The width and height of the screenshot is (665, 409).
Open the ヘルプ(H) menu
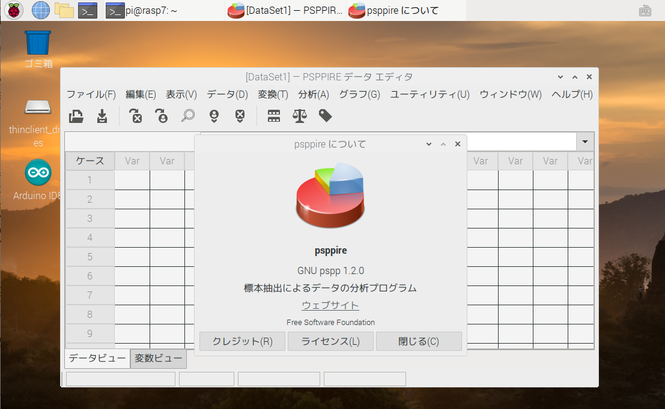point(572,94)
